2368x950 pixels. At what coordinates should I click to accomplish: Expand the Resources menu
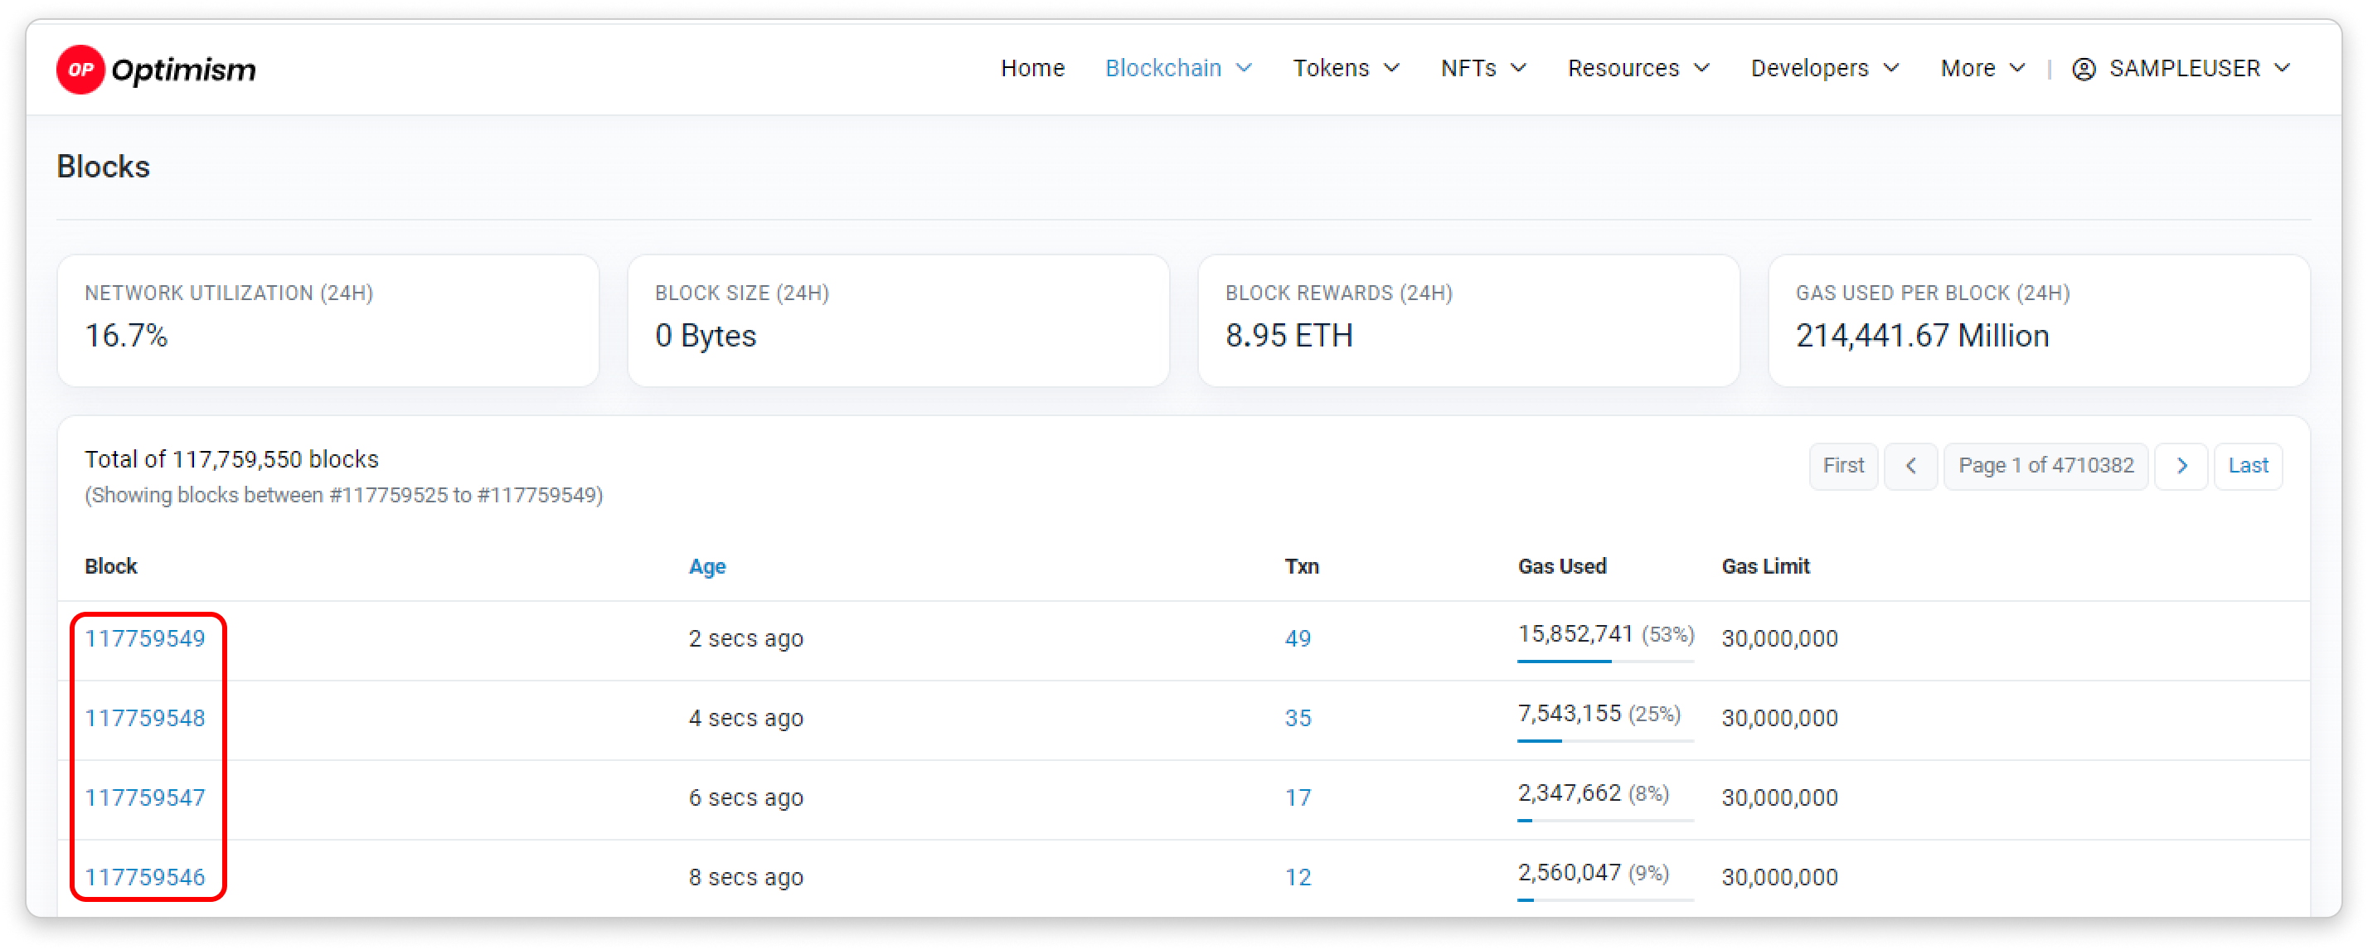[x=1638, y=69]
